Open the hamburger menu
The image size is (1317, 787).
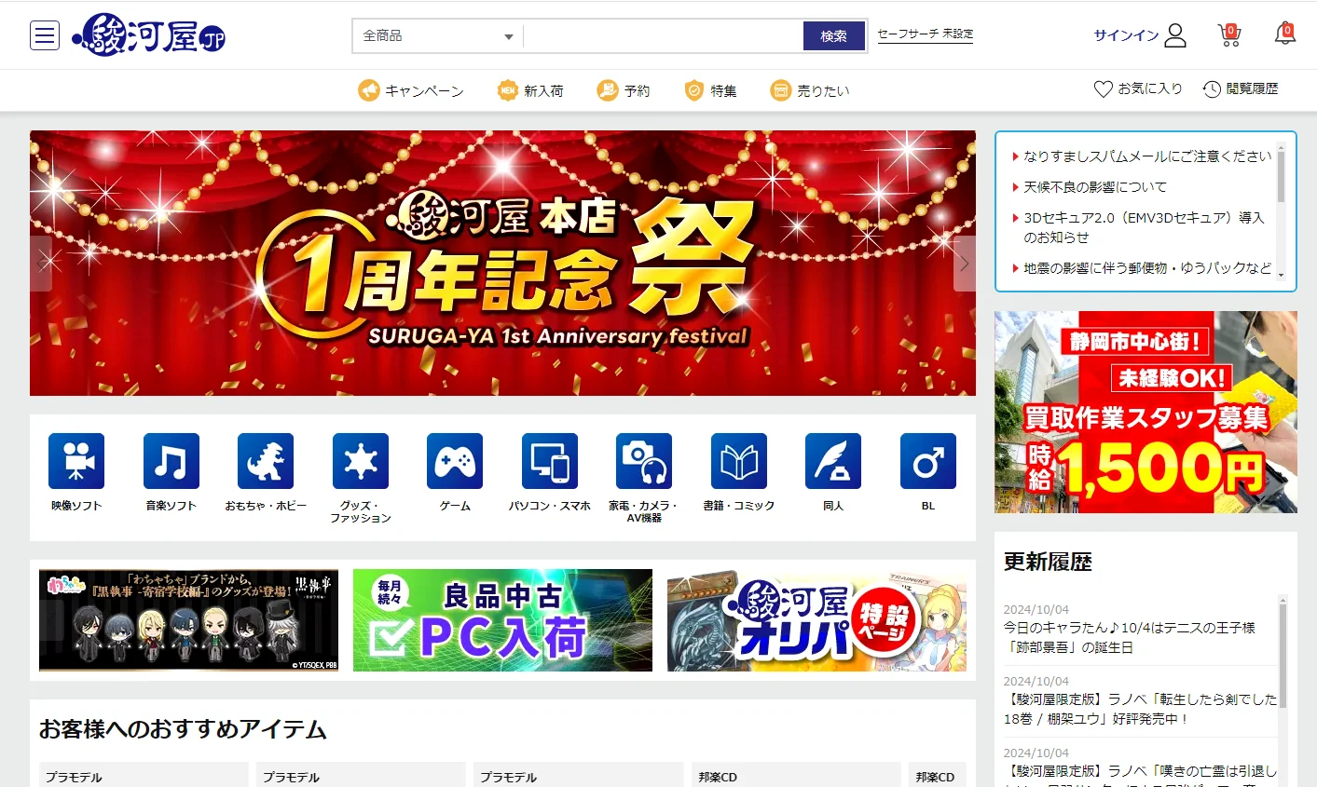point(45,35)
